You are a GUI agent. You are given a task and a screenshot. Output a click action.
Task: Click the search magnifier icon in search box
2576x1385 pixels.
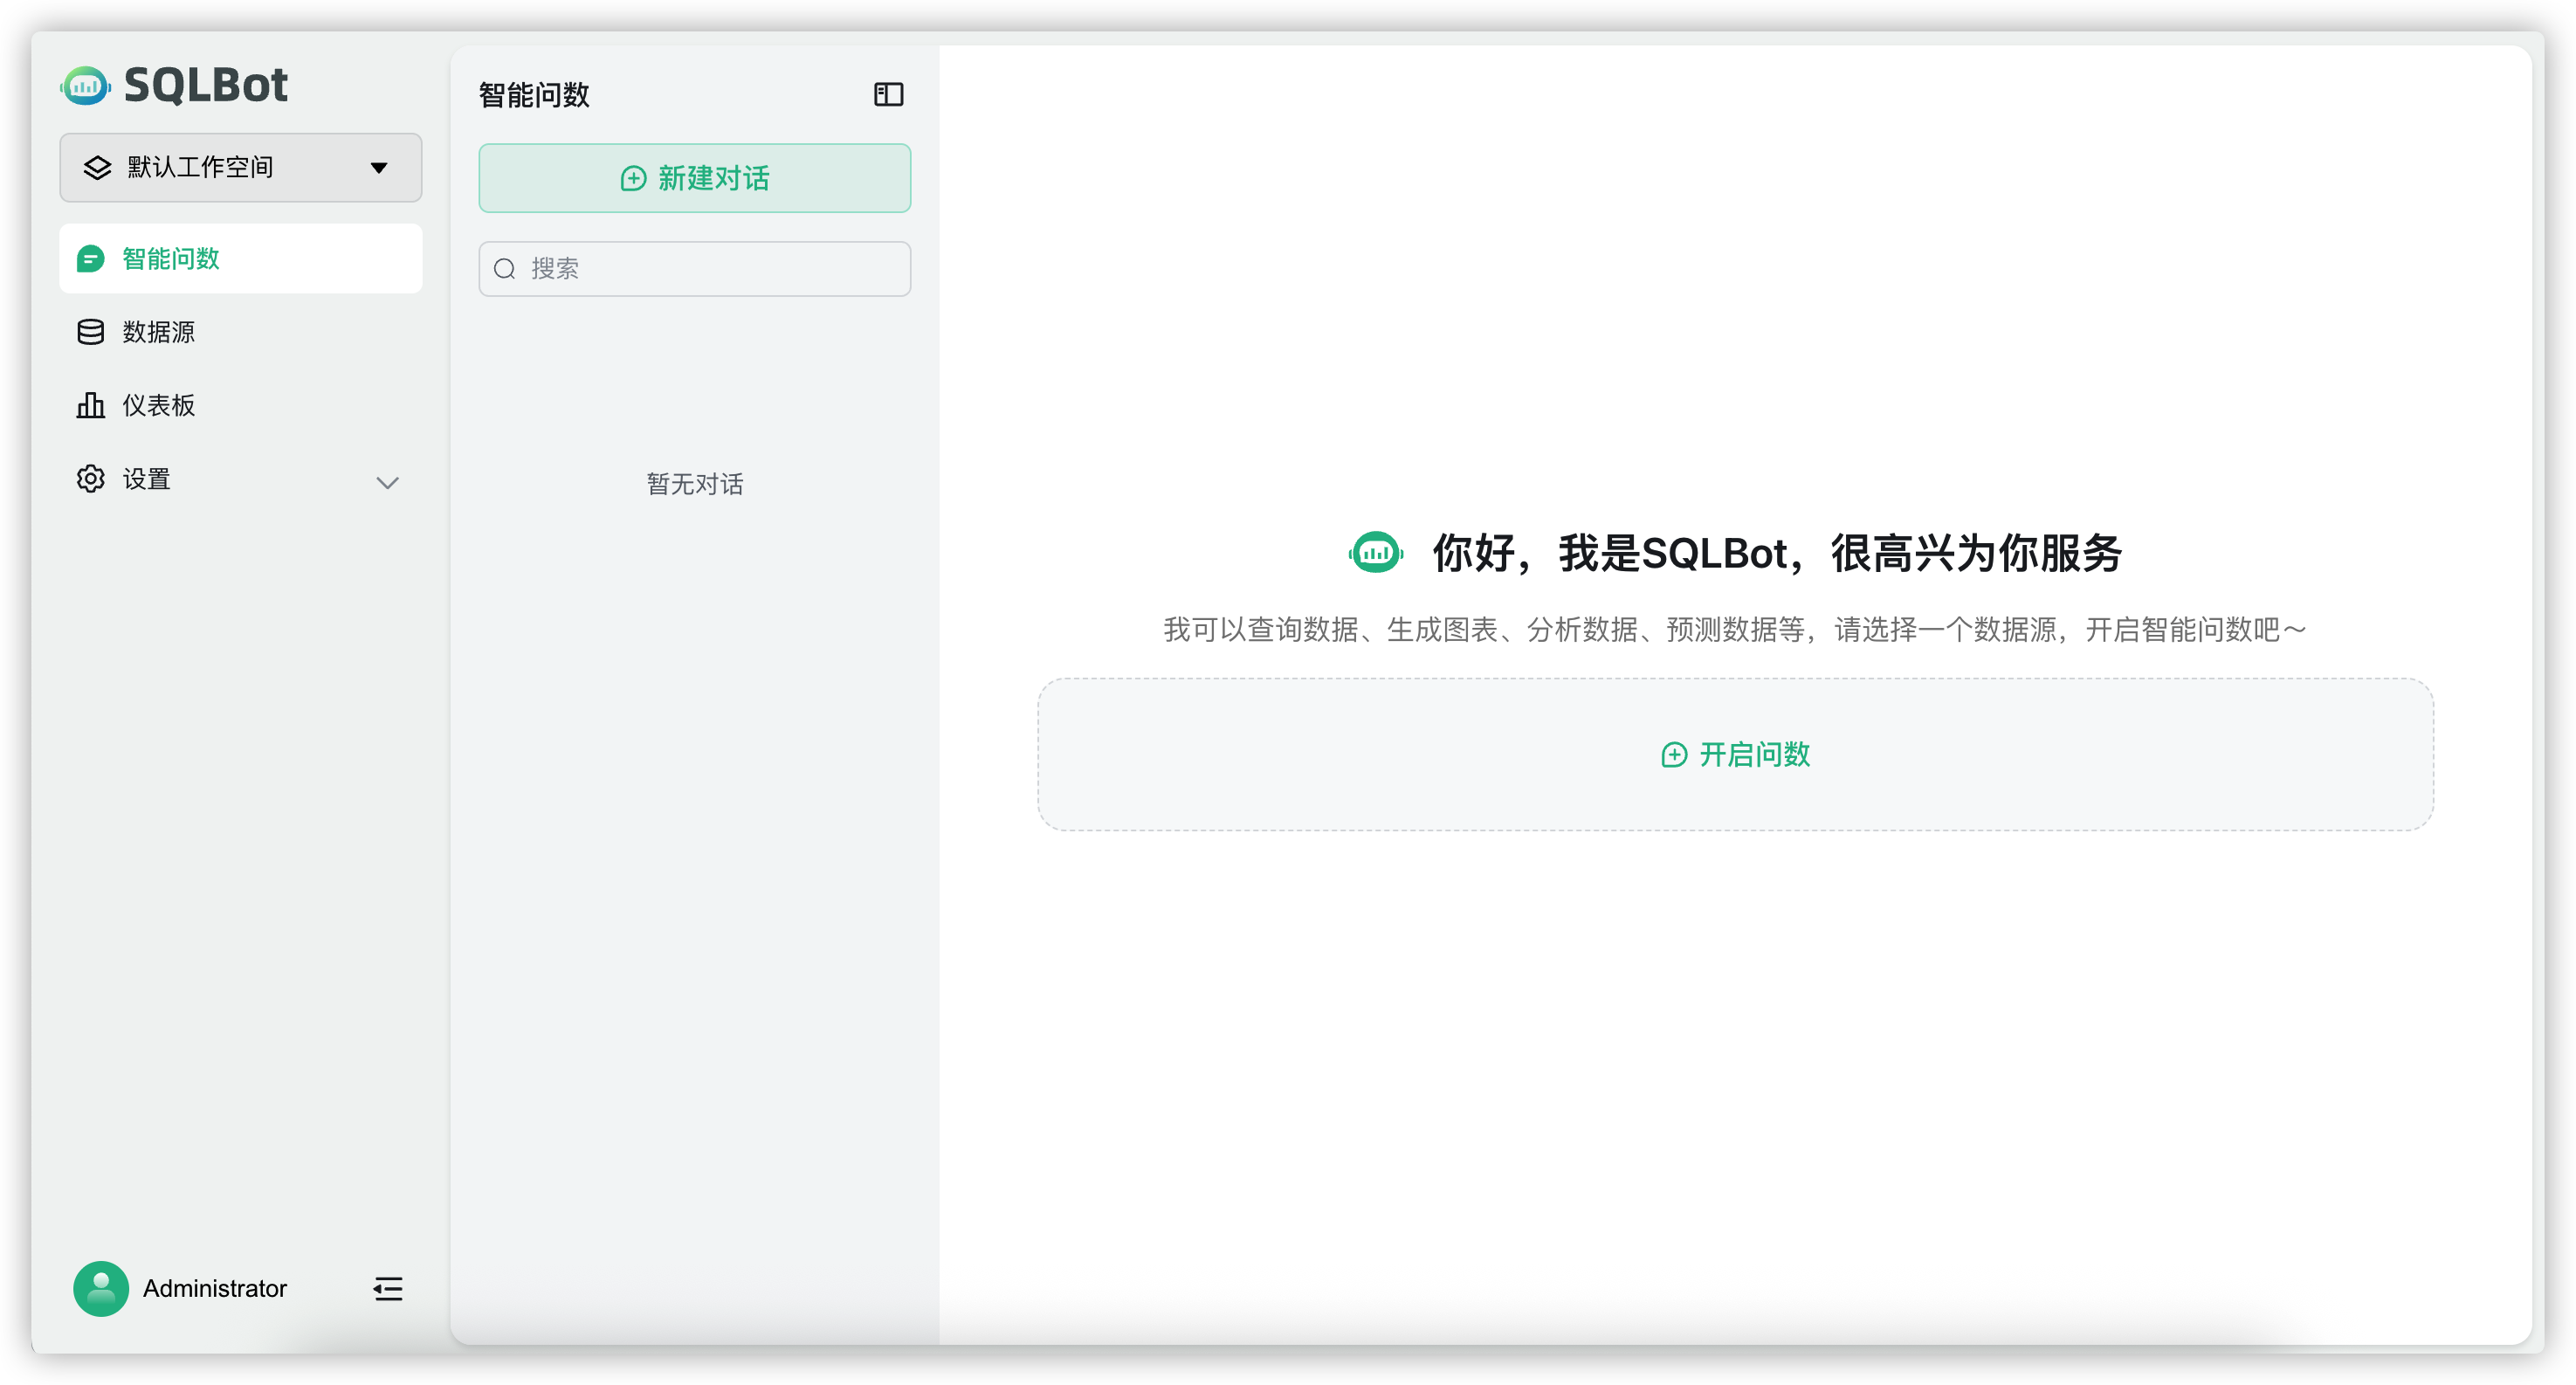[x=504, y=268]
